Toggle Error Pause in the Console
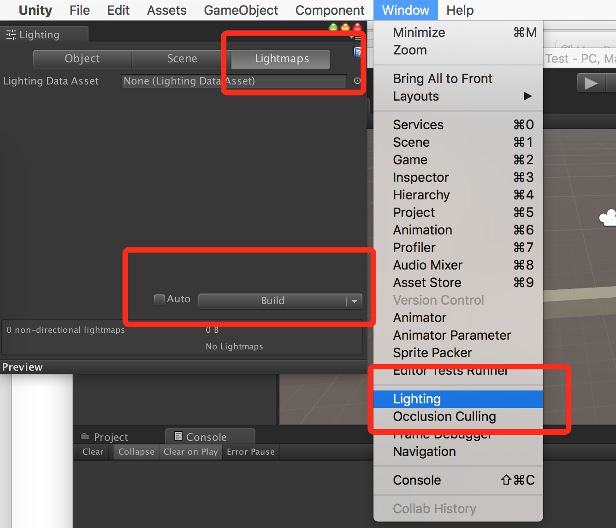616x528 pixels. click(251, 452)
